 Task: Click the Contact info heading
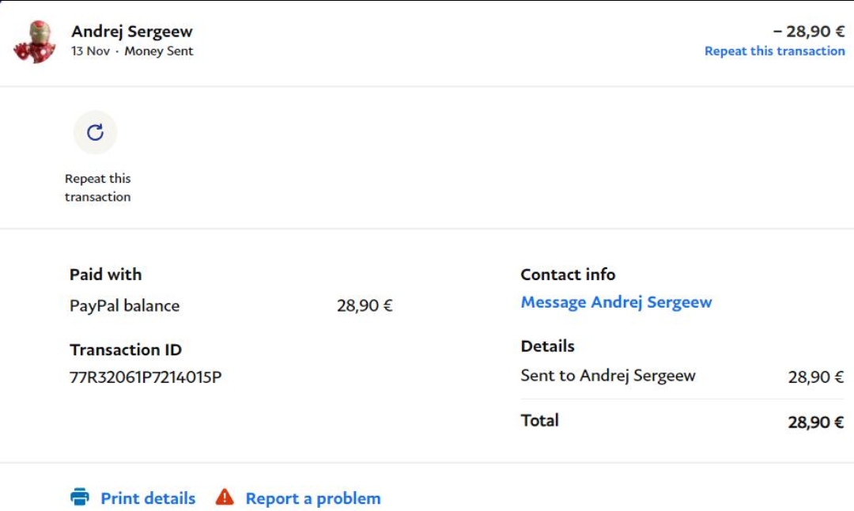pyautogui.click(x=567, y=274)
